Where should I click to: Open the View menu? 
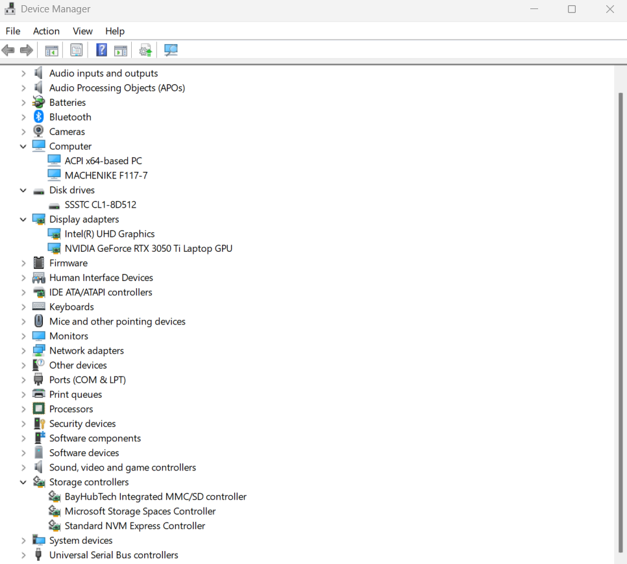tap(82, 31)
